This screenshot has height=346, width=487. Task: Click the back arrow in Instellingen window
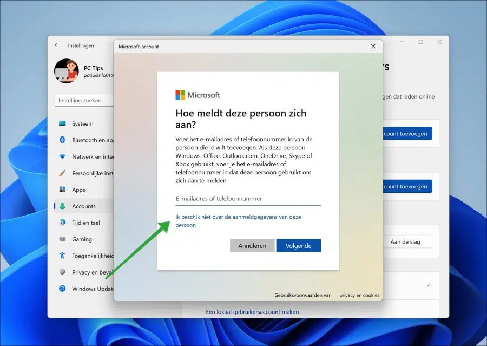pyautogui.click(x=57, y=45)
